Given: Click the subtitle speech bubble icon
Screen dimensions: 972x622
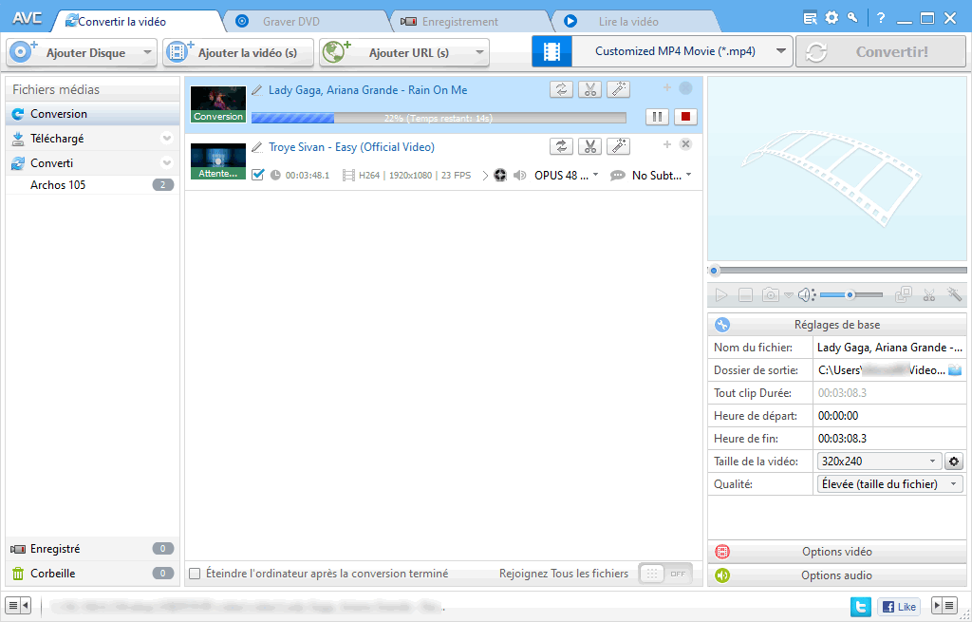Looking at the screenshot, I should (617, 176).
